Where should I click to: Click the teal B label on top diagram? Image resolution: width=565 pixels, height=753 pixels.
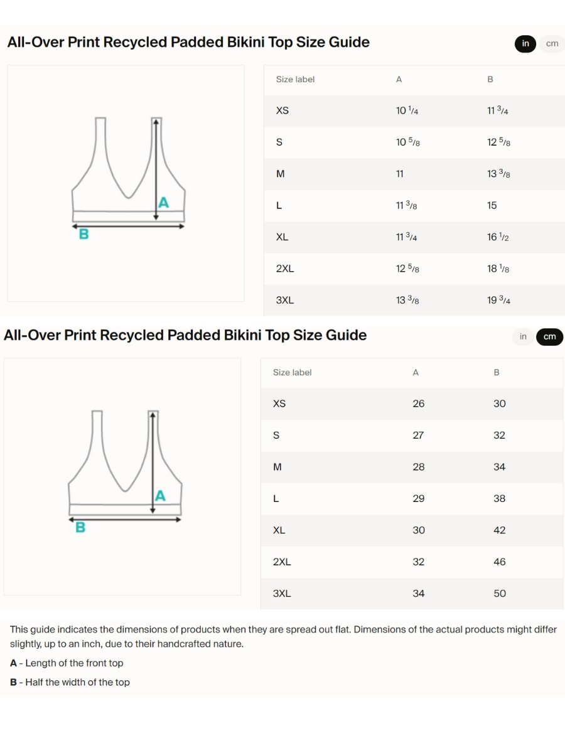(x=83, y=235)
